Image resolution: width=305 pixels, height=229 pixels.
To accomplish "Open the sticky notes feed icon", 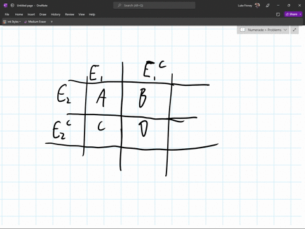I will pyautogui.click(x=278, y=14).
